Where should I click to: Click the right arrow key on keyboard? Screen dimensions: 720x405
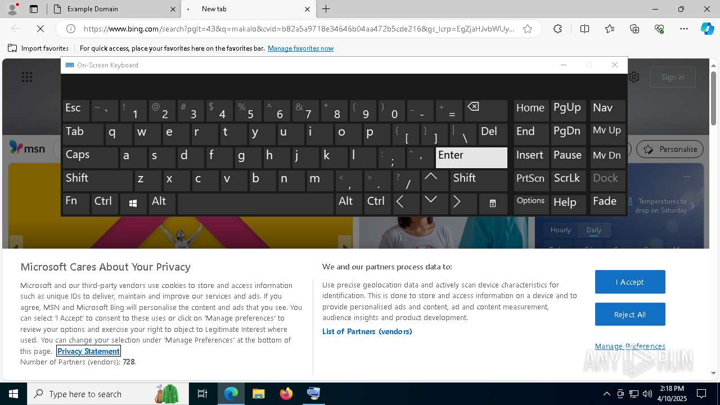[464, 204]
